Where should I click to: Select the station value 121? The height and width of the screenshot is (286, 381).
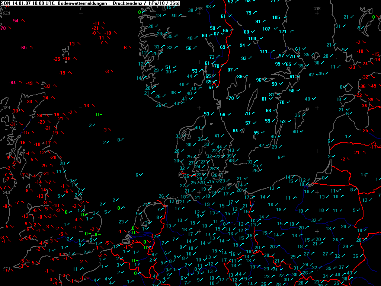(283, 32)
